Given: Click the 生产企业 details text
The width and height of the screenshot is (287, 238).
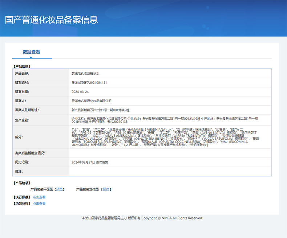Looking at the screenshot, I should (x=165, y=120).
